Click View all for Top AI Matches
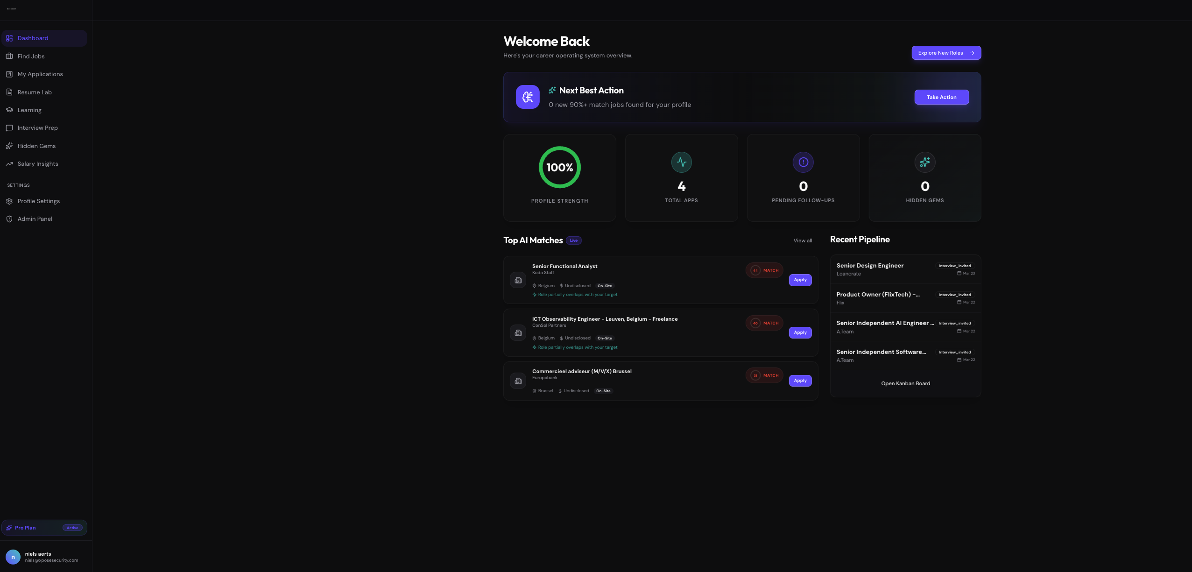1192x572 pixels. (x=803, y=241)
